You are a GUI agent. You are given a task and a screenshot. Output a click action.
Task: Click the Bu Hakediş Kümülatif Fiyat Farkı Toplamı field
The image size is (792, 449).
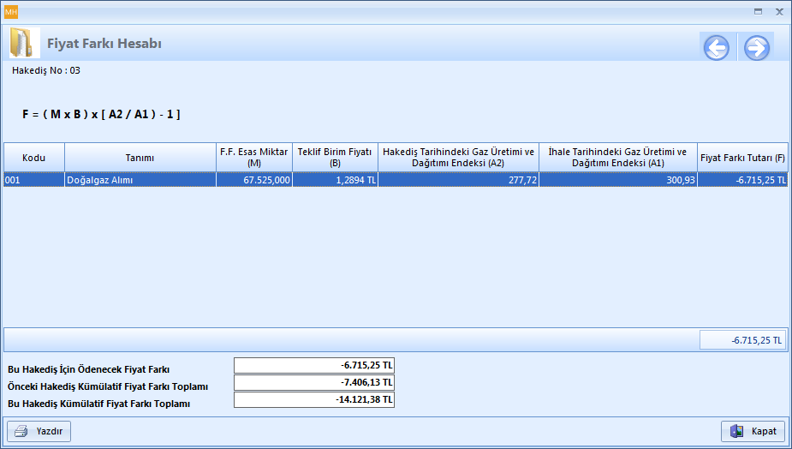pos(313,400)
